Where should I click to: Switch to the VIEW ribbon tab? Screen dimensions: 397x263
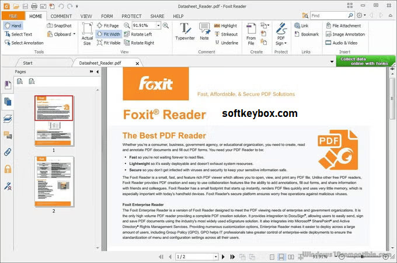coord(86,16)
